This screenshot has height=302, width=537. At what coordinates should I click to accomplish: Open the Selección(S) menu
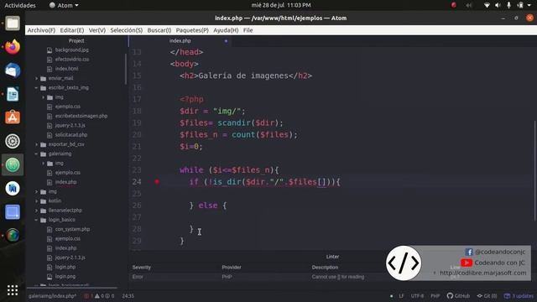pos(127,30)
